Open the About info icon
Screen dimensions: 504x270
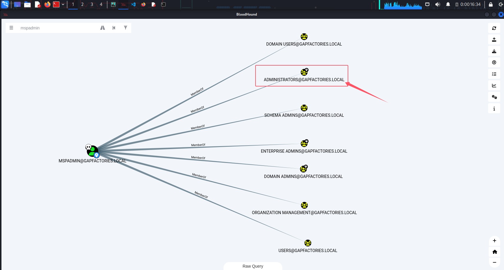(494, 109)
